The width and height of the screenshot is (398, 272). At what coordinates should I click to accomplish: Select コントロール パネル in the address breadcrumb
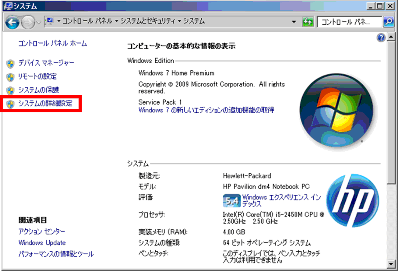87,21
